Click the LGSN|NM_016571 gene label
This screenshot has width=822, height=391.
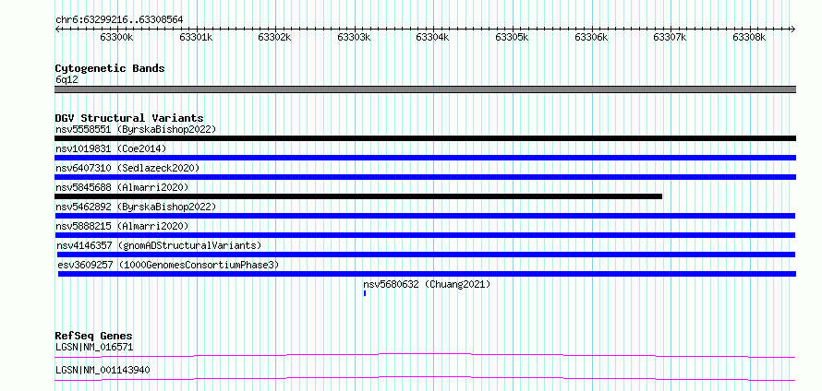[x=94, y=347]
